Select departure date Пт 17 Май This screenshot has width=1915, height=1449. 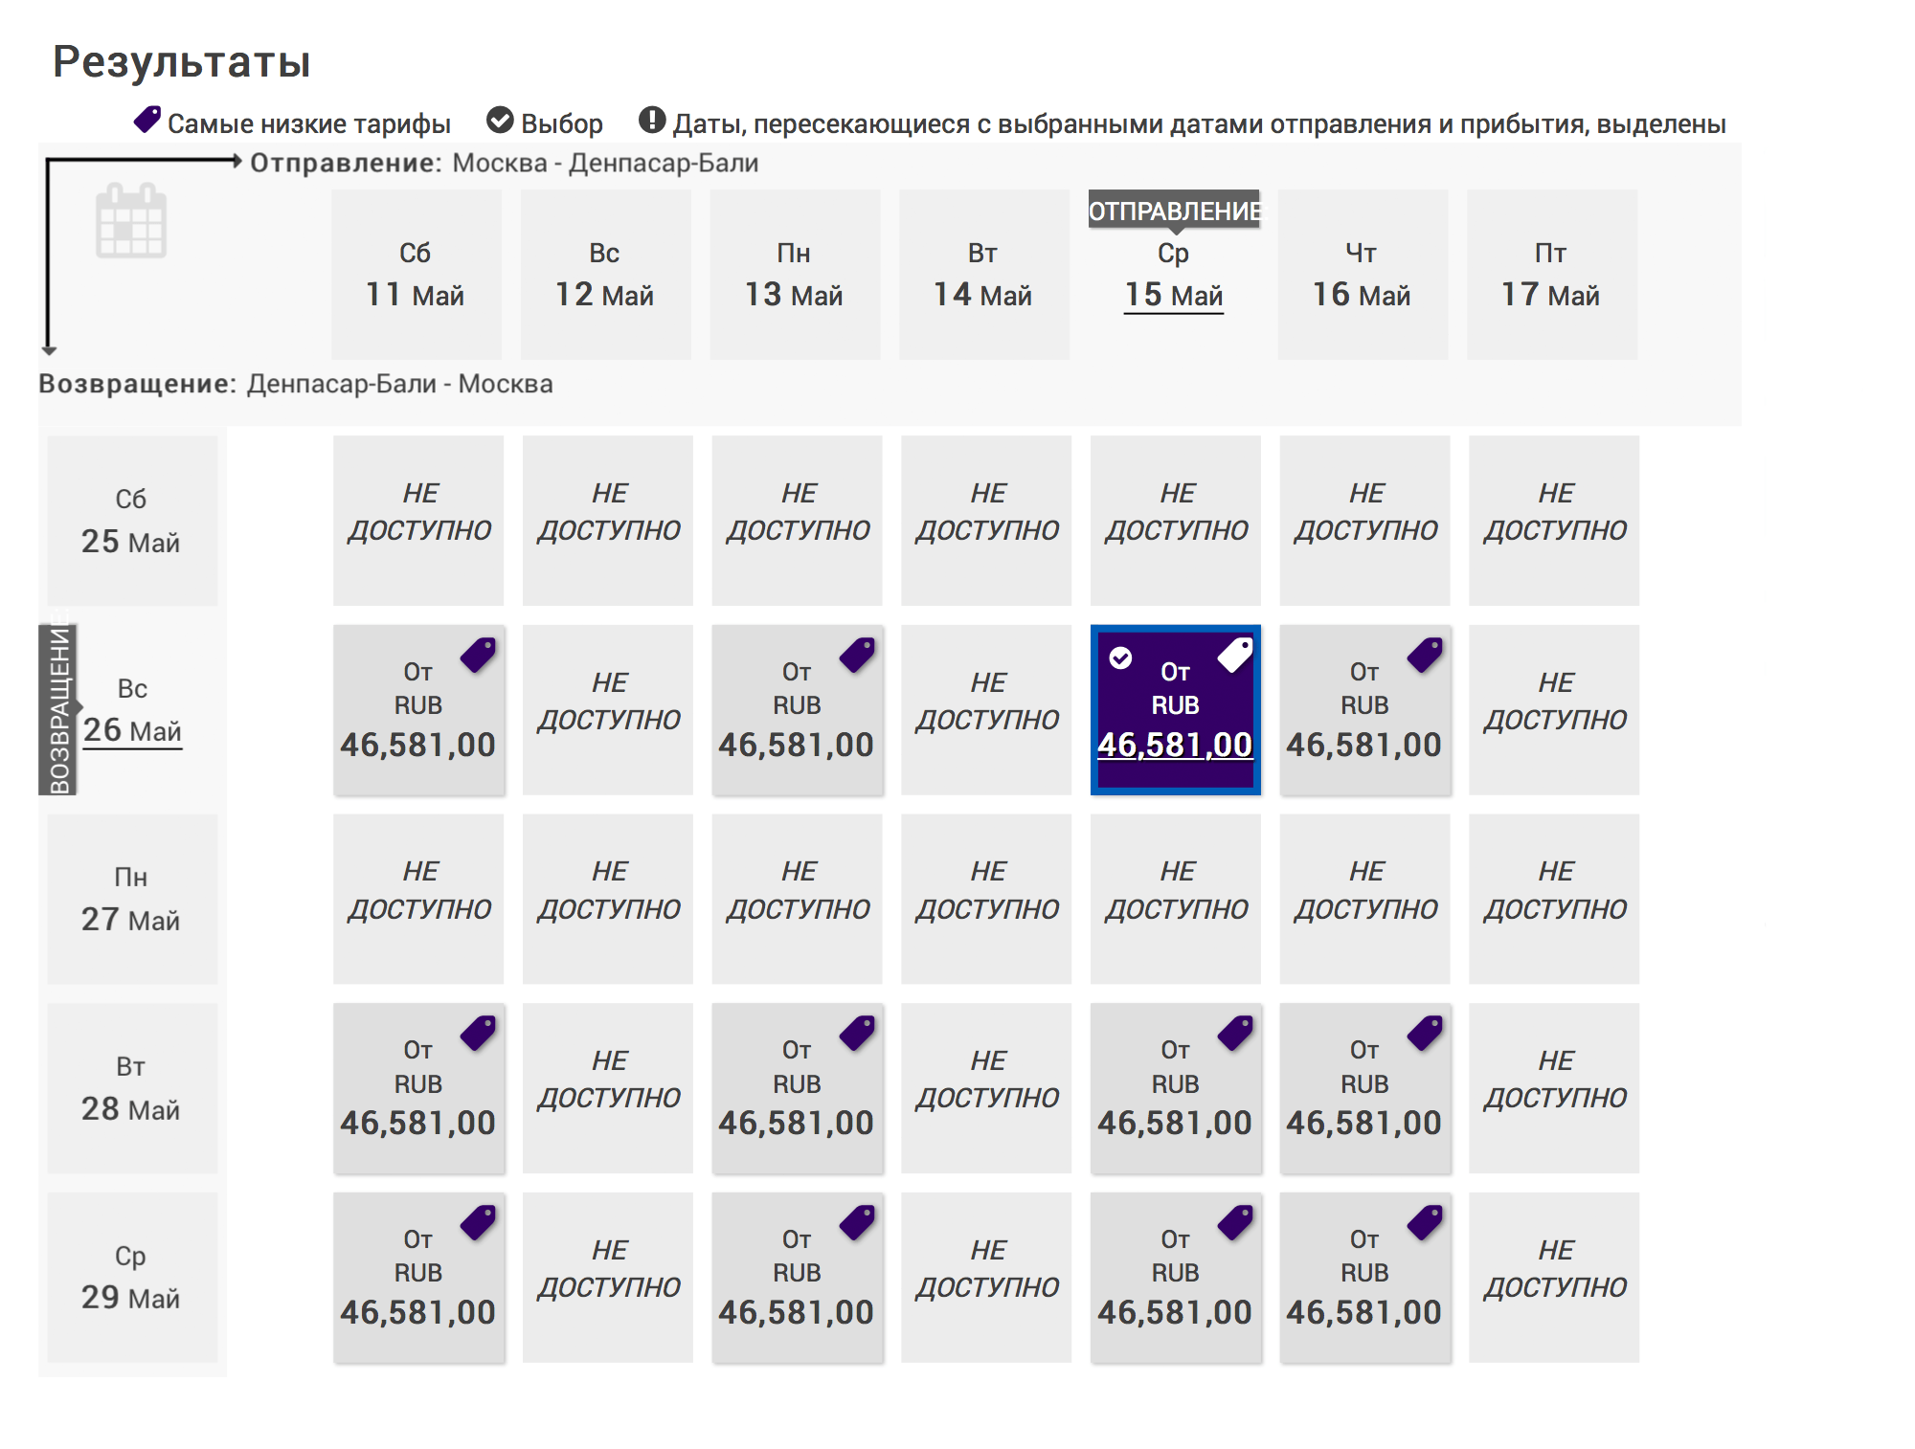point(1552,275)
